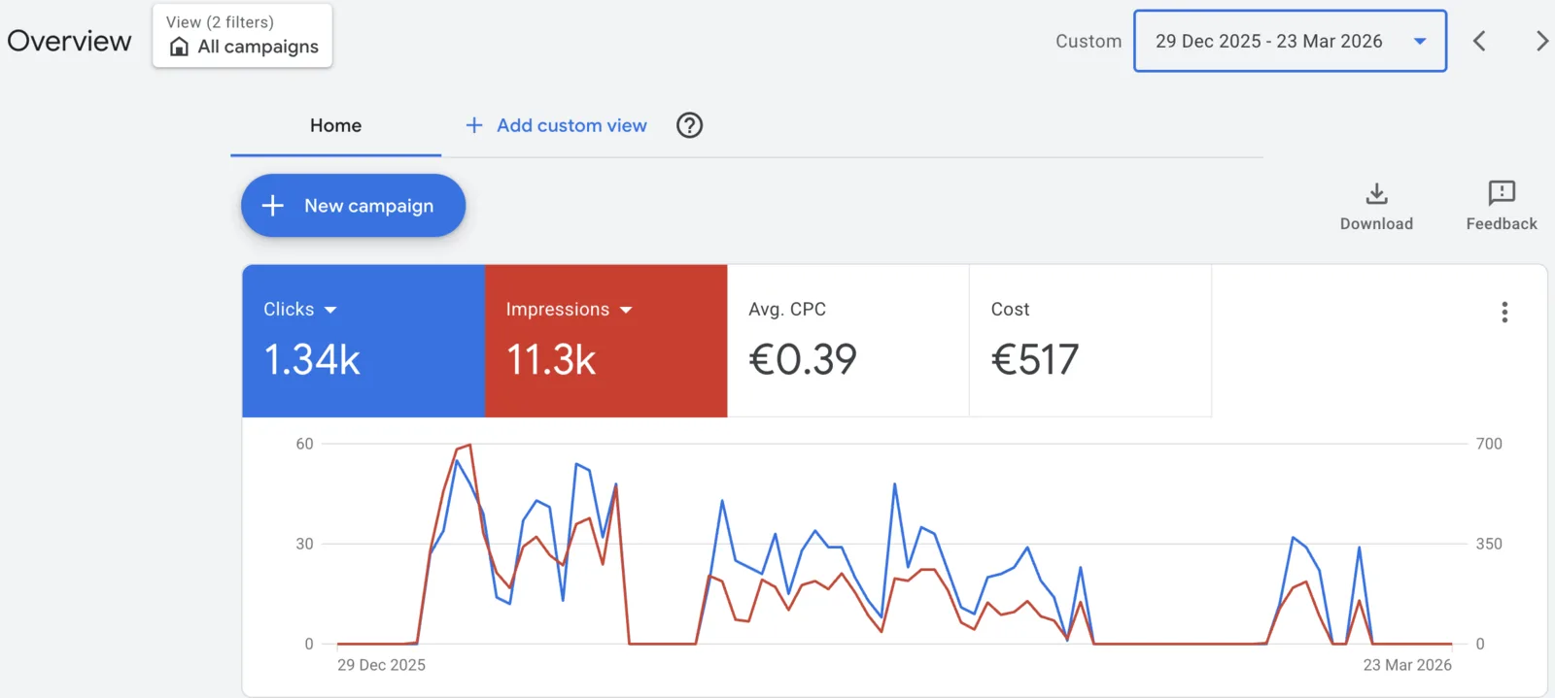This screenshot has width=1555, height=698.
Task: Go to previous date range arrow
Action: coord(1479,41)
